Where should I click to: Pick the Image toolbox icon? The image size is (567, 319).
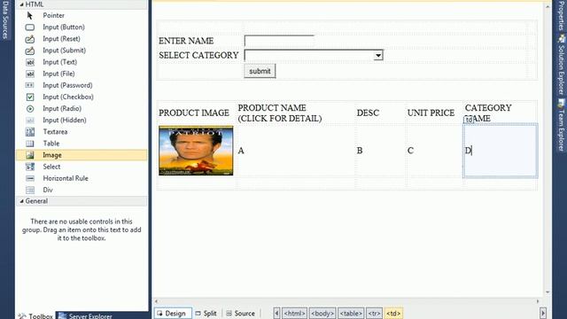[x=30, y=155]
